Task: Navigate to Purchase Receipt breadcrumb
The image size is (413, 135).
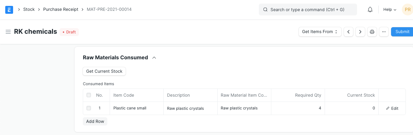Action: tap(61, 10)
